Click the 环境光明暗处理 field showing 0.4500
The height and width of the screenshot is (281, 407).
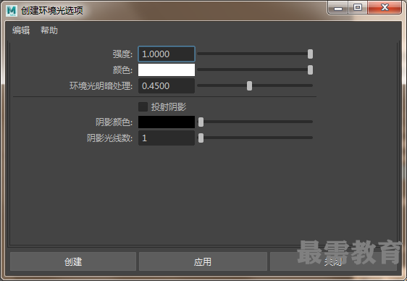click(x=167, y=86)
